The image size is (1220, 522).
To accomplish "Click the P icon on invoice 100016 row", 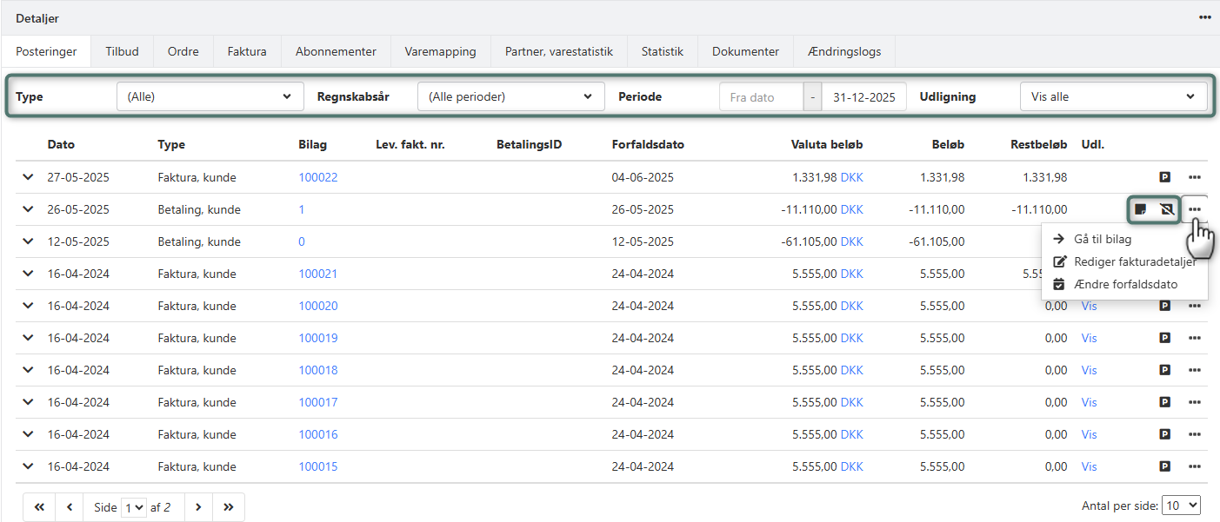I will pyautogui.click(x=1165, y=434).
